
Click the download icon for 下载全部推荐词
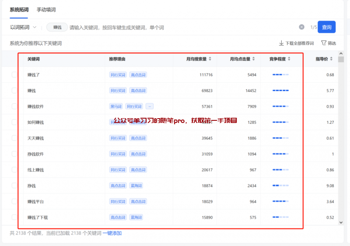(x=281, y=43)
